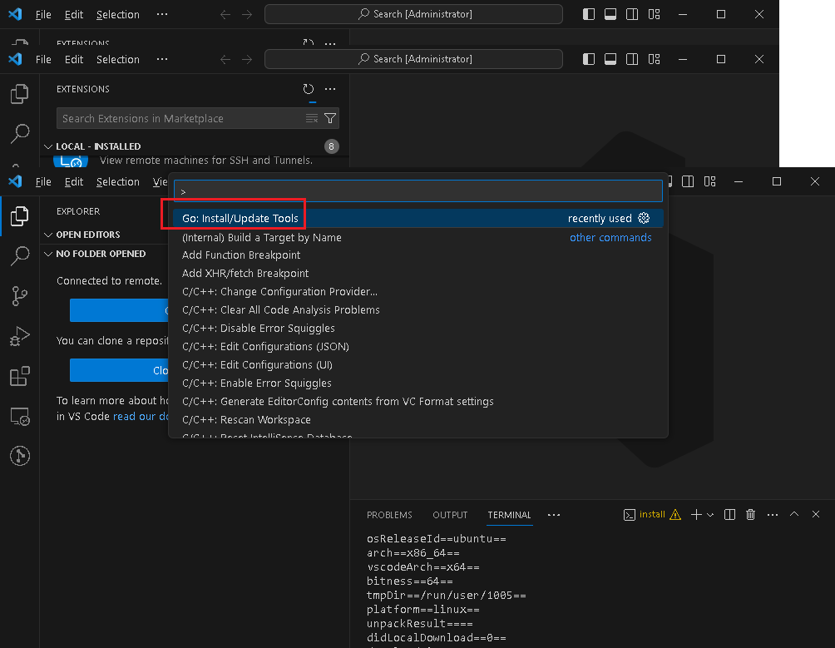Split the terminal using the split icon

(729, 514)
